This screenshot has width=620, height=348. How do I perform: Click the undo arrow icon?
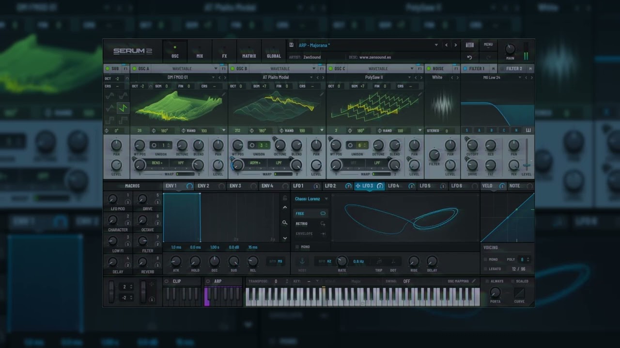point(469,57)
